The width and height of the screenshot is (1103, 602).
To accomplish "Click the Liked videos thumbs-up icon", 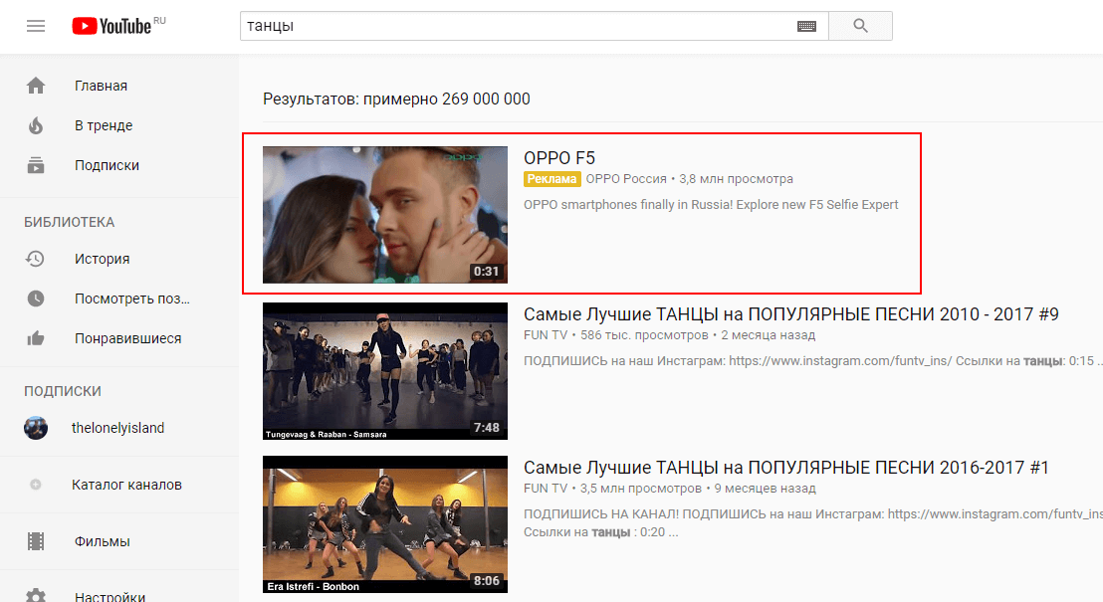I will coord(36,338).
